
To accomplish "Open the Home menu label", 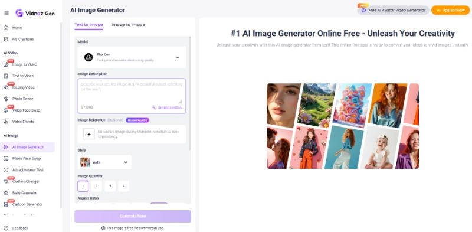I will [18, 28].
